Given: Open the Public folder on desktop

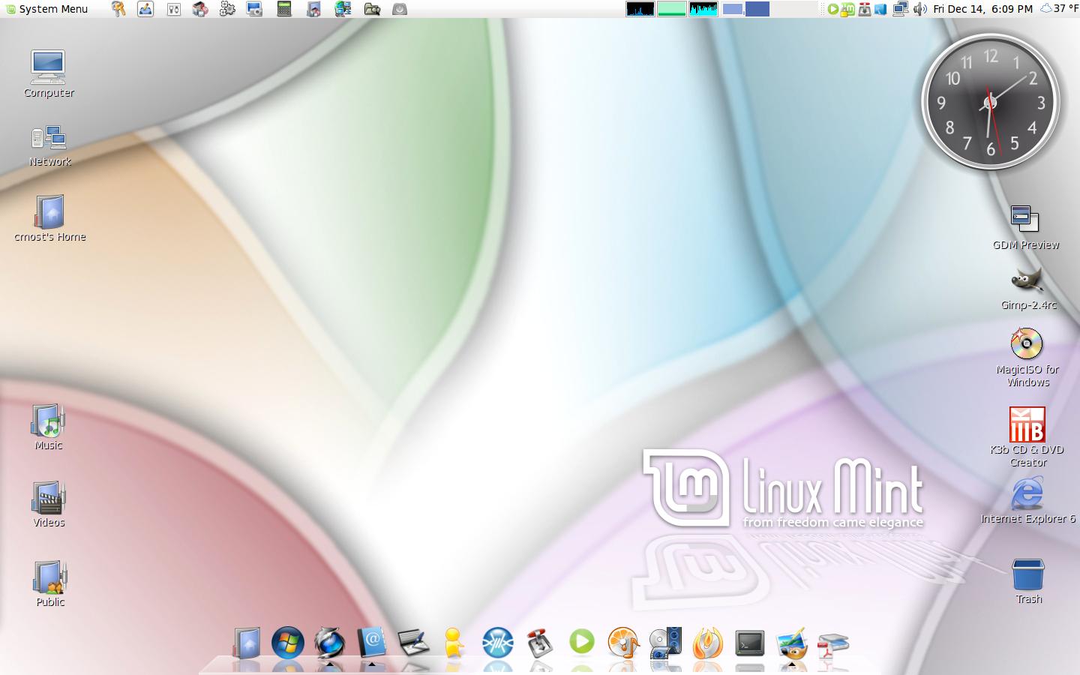Looking at the screenshot, I should [x=49, y=583].
